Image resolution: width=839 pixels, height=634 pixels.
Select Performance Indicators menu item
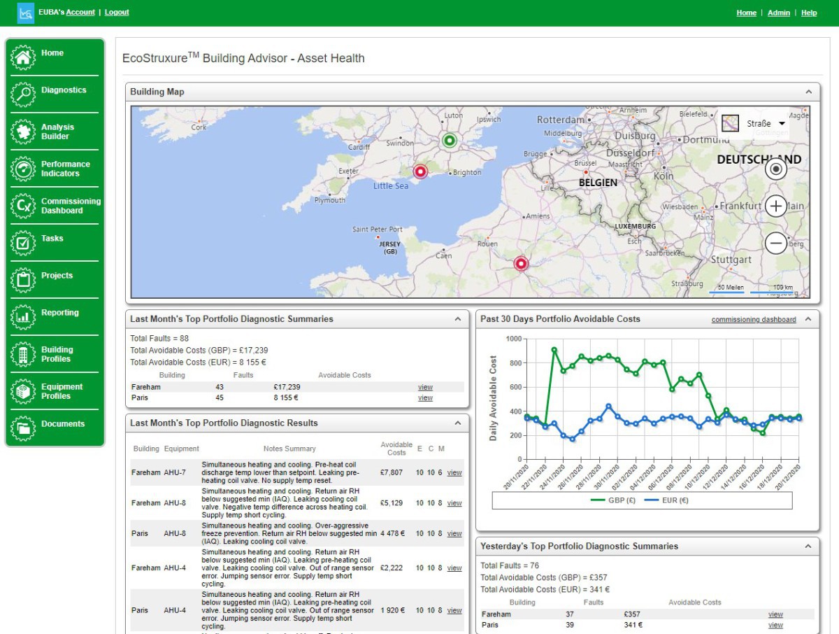66,169
